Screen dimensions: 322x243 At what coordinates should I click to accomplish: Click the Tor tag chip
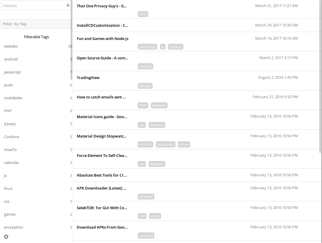[x=142, y=216]
